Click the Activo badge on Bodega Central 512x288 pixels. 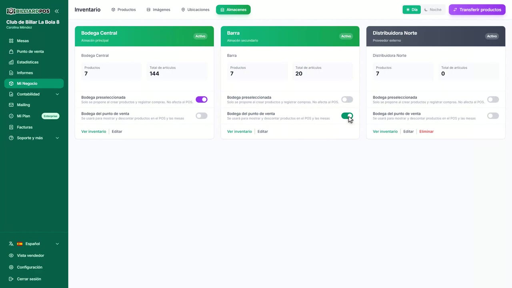(x=200, y=36)
